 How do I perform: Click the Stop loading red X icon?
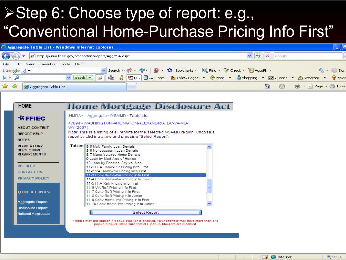coord(267,56)
